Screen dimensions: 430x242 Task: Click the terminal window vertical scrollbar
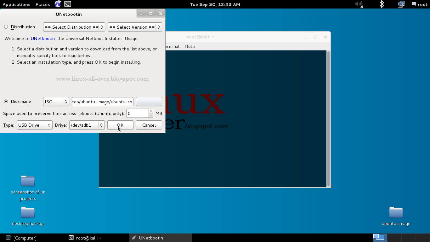tap(329, 118)
